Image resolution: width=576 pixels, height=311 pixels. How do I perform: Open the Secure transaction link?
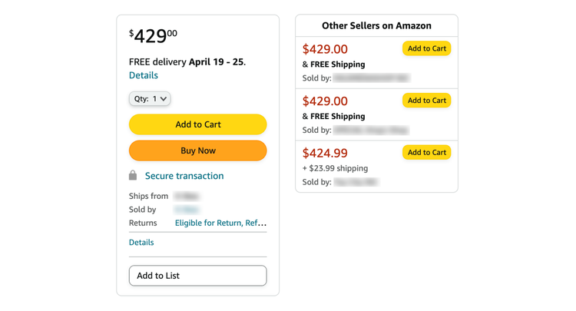pyautogui.click(x=184, y=176)
